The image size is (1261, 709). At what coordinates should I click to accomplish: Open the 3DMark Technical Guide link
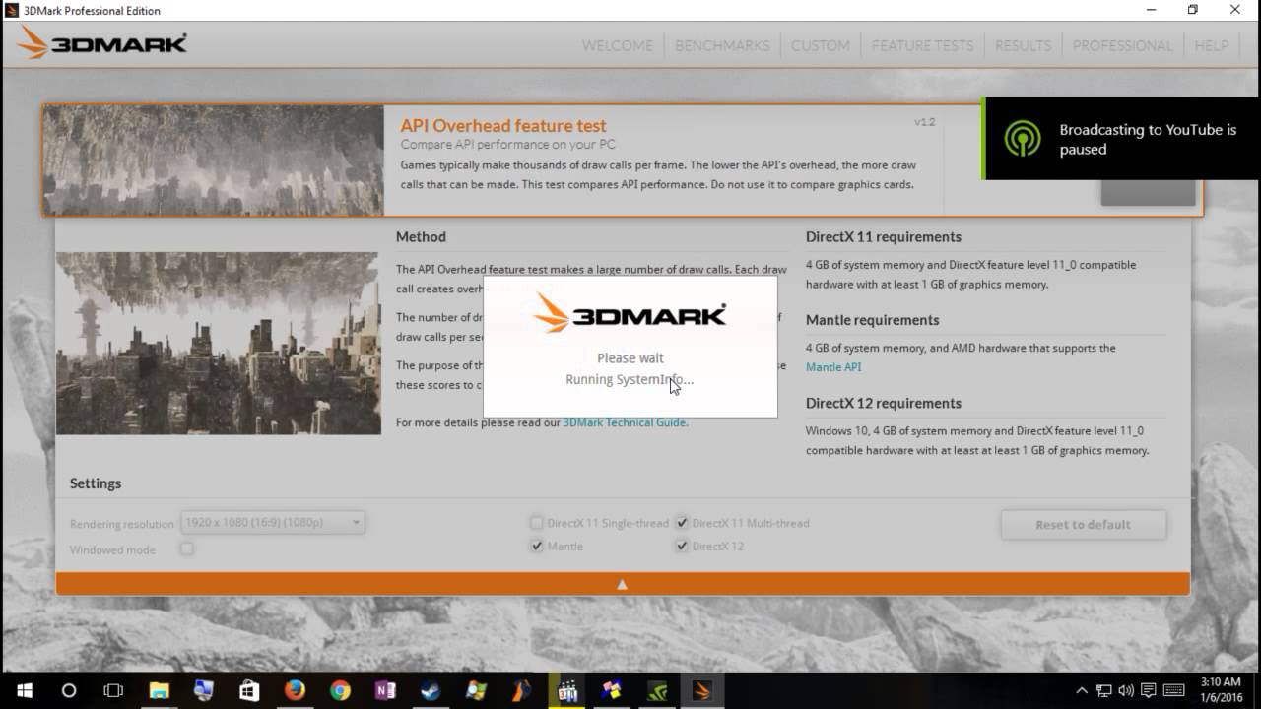625,422
